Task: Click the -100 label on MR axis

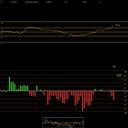Action: click(125, 113)
